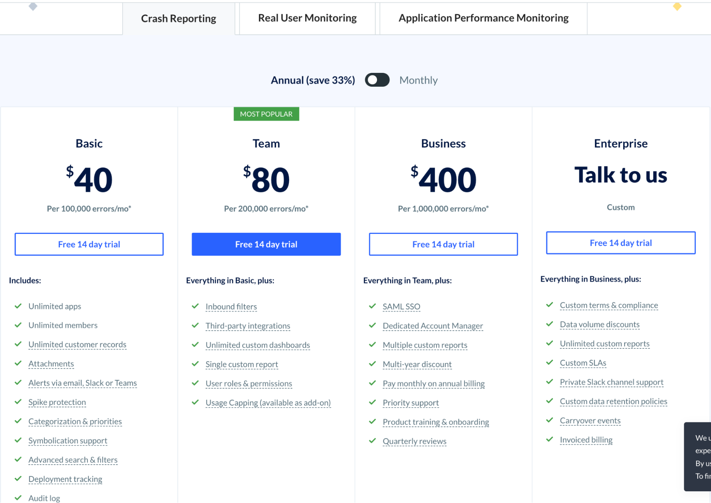The image size is (711, 503).
Task: Start Basic plan free 14 day trial
Action: pyautogui.click(x=89, y=244)
